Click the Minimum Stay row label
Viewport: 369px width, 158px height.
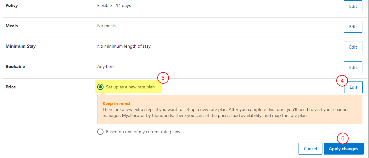pyautogui.click(x=20, y=46)
